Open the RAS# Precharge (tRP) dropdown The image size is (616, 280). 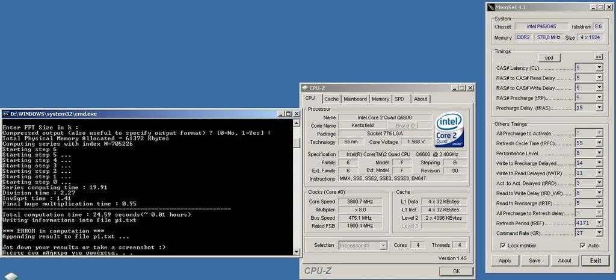point(599,98)
